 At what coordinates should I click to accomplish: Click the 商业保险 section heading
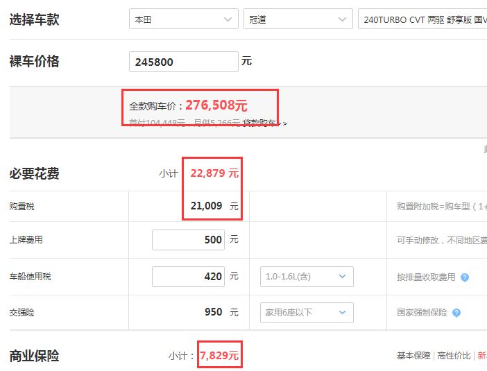point(34,356)
